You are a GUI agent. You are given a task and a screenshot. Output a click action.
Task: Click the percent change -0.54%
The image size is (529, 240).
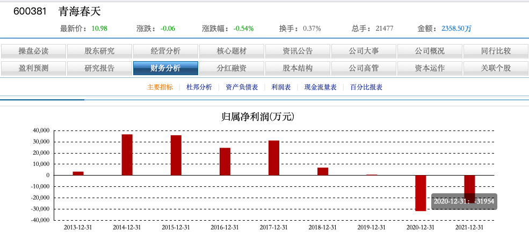coord(244,28)
